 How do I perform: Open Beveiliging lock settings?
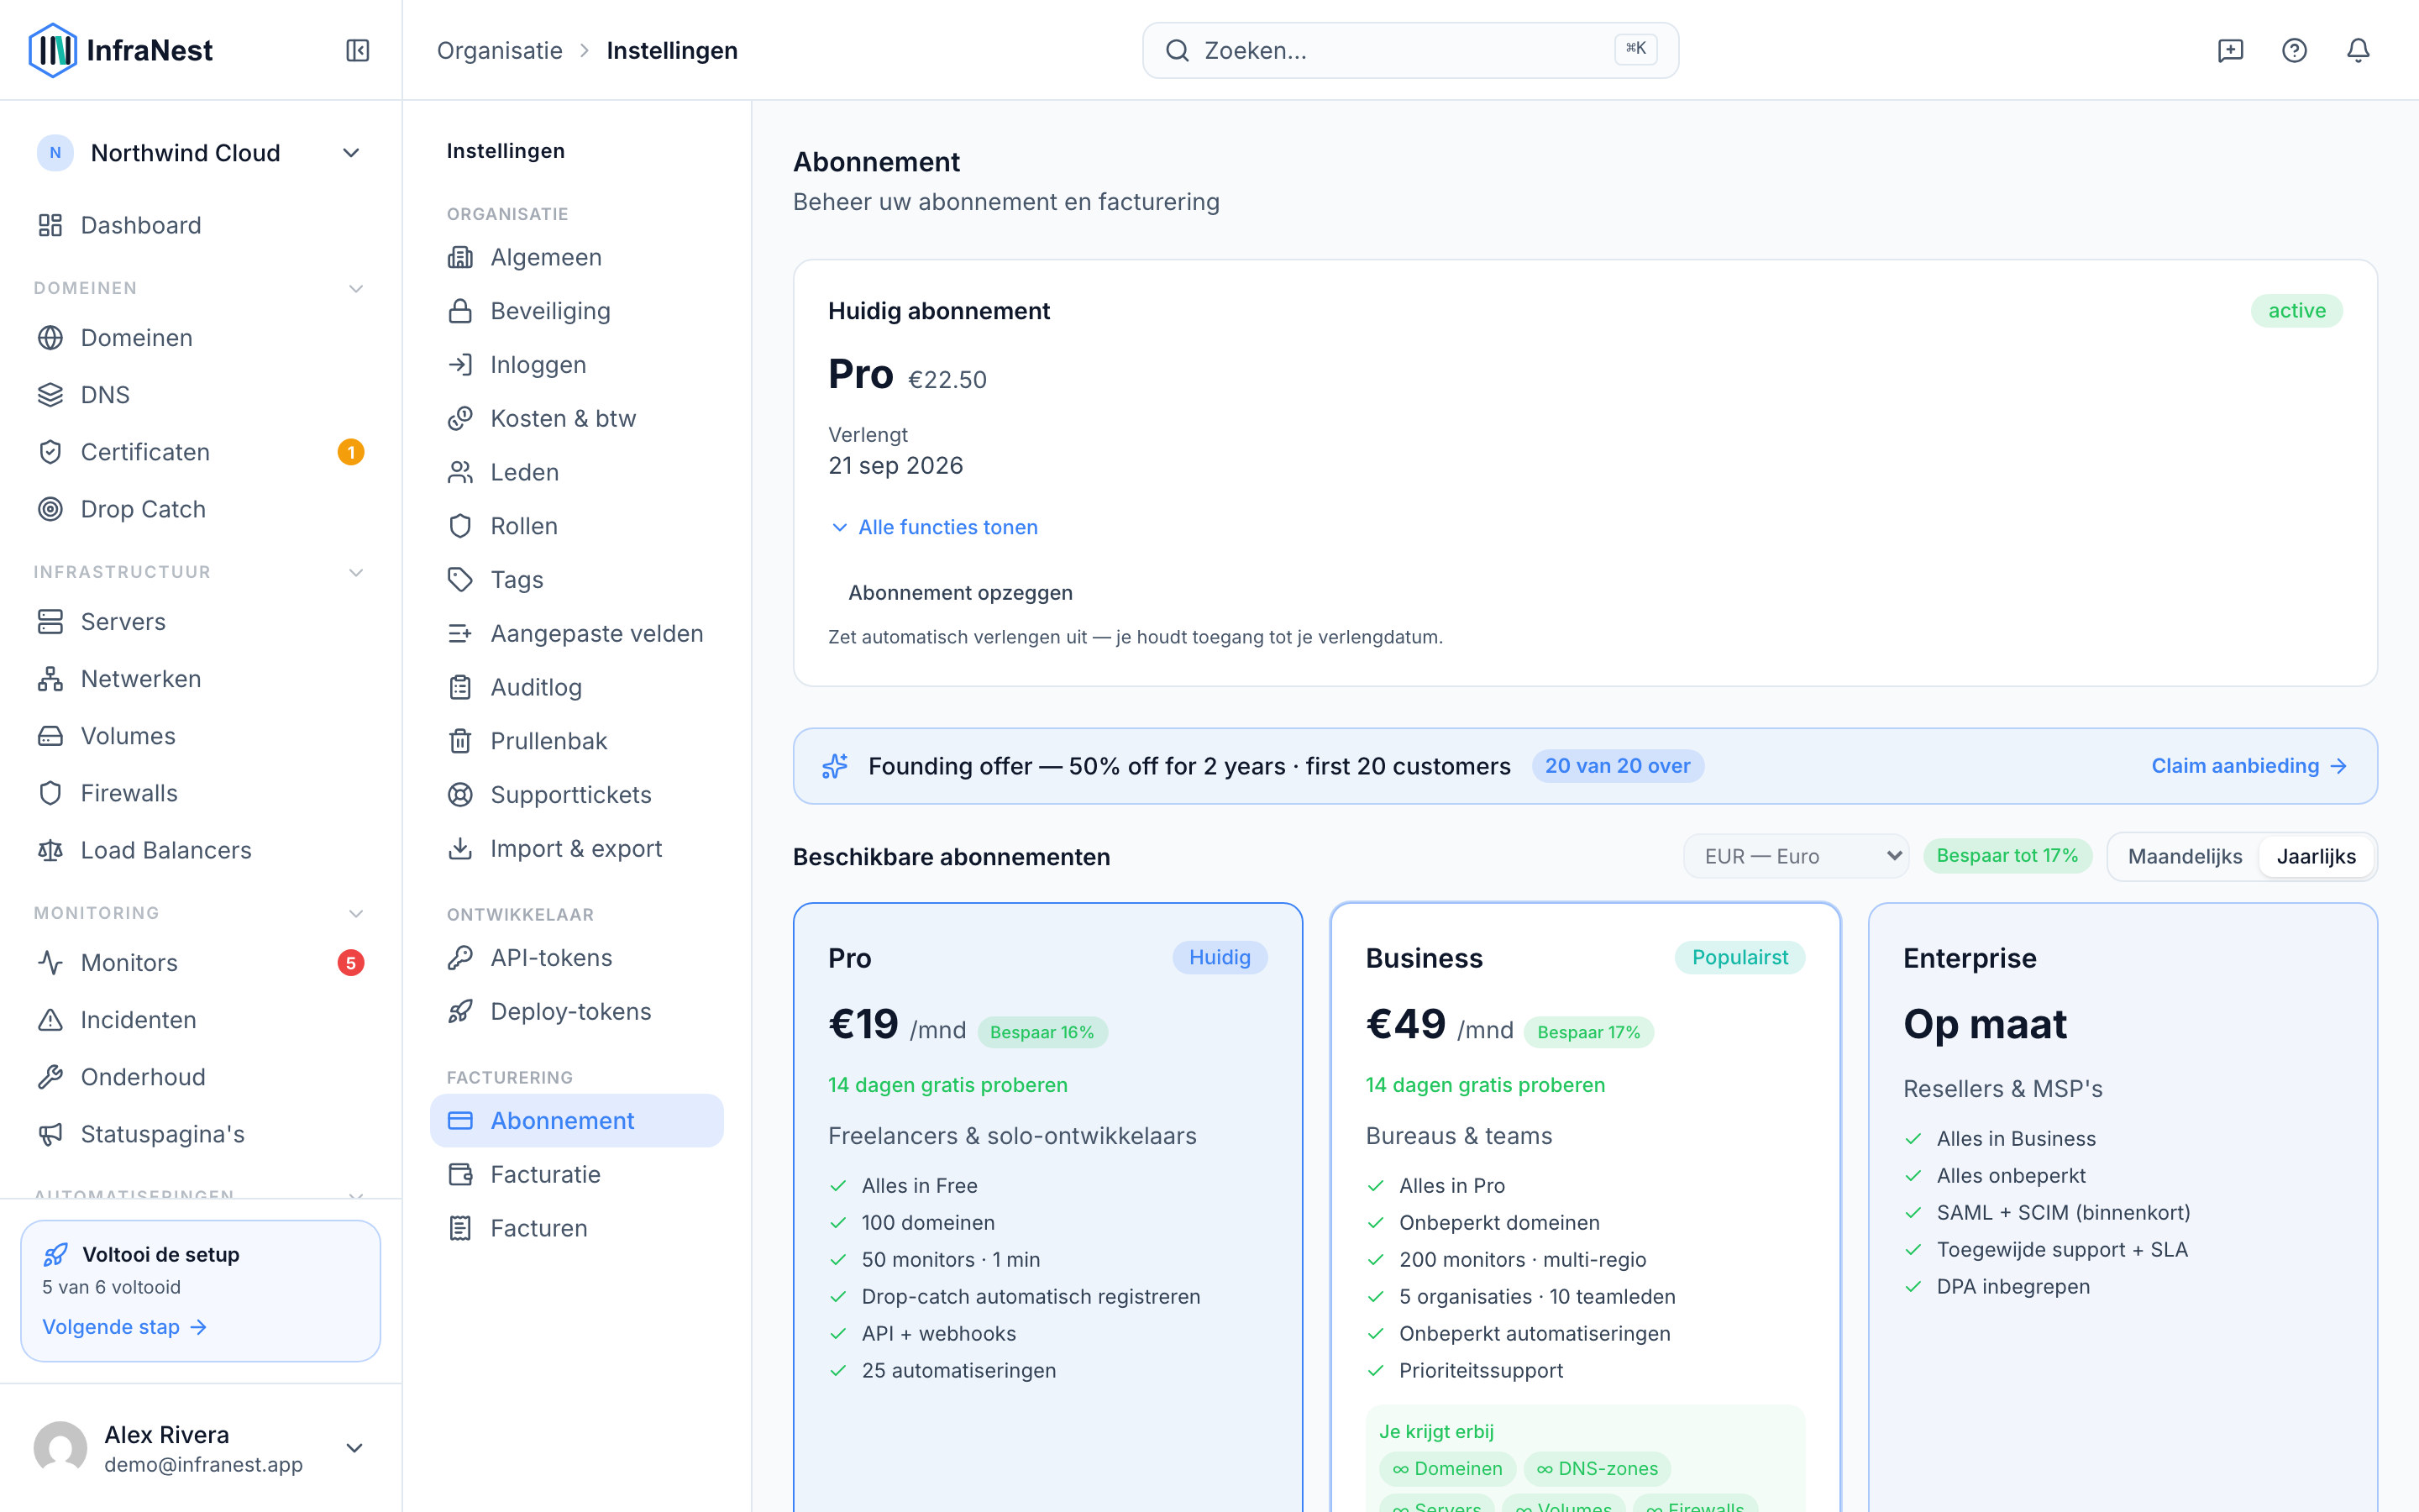pyautogui.click(x=577, y=311)
